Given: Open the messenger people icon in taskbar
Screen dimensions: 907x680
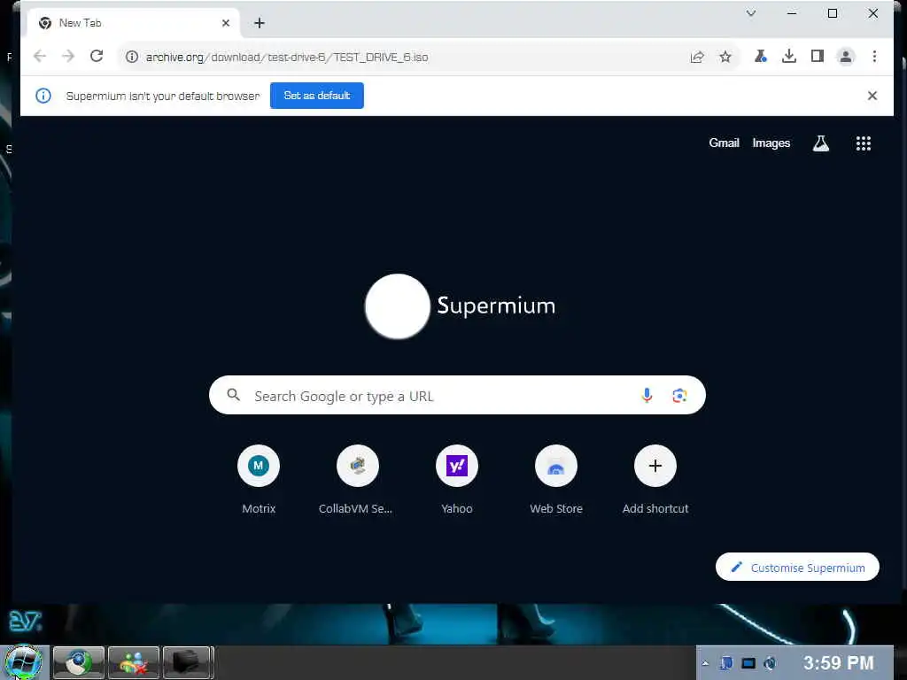Looking at the screenshot, I should point(134,662).
